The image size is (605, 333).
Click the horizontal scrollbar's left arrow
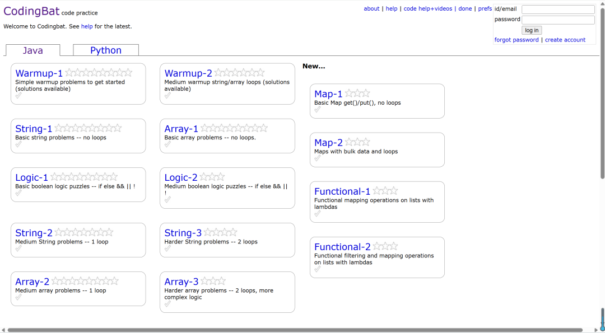click(x=3, y=330)
